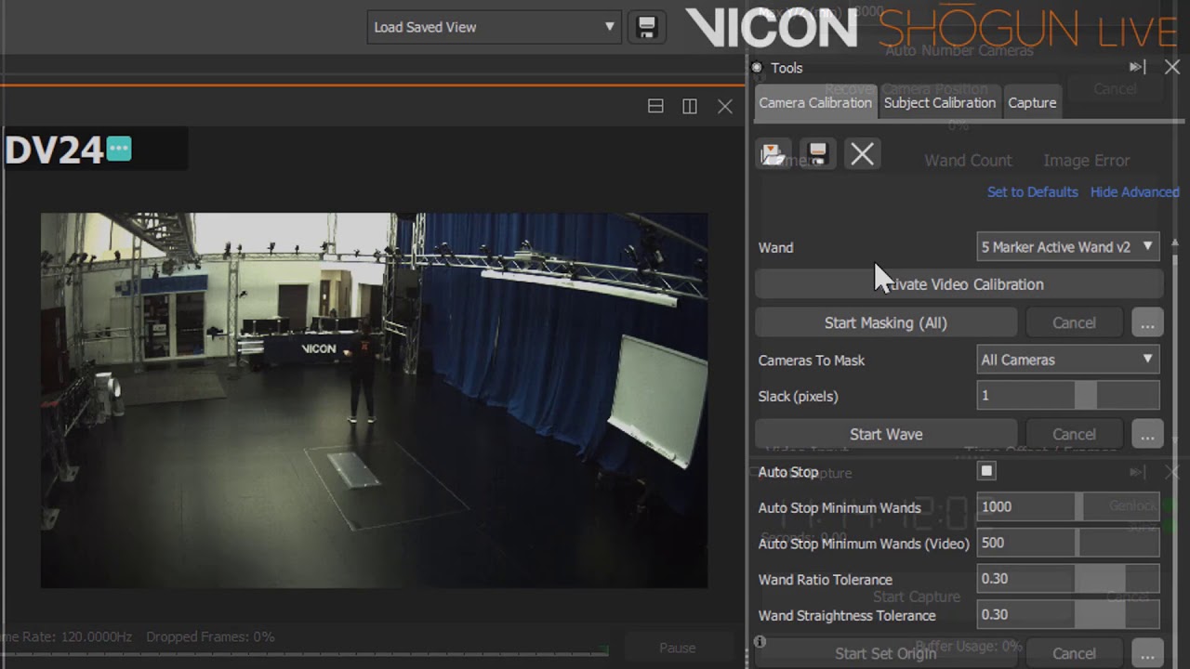Split the view pane vertically
1190x669 pixels.
click(690, 107)
